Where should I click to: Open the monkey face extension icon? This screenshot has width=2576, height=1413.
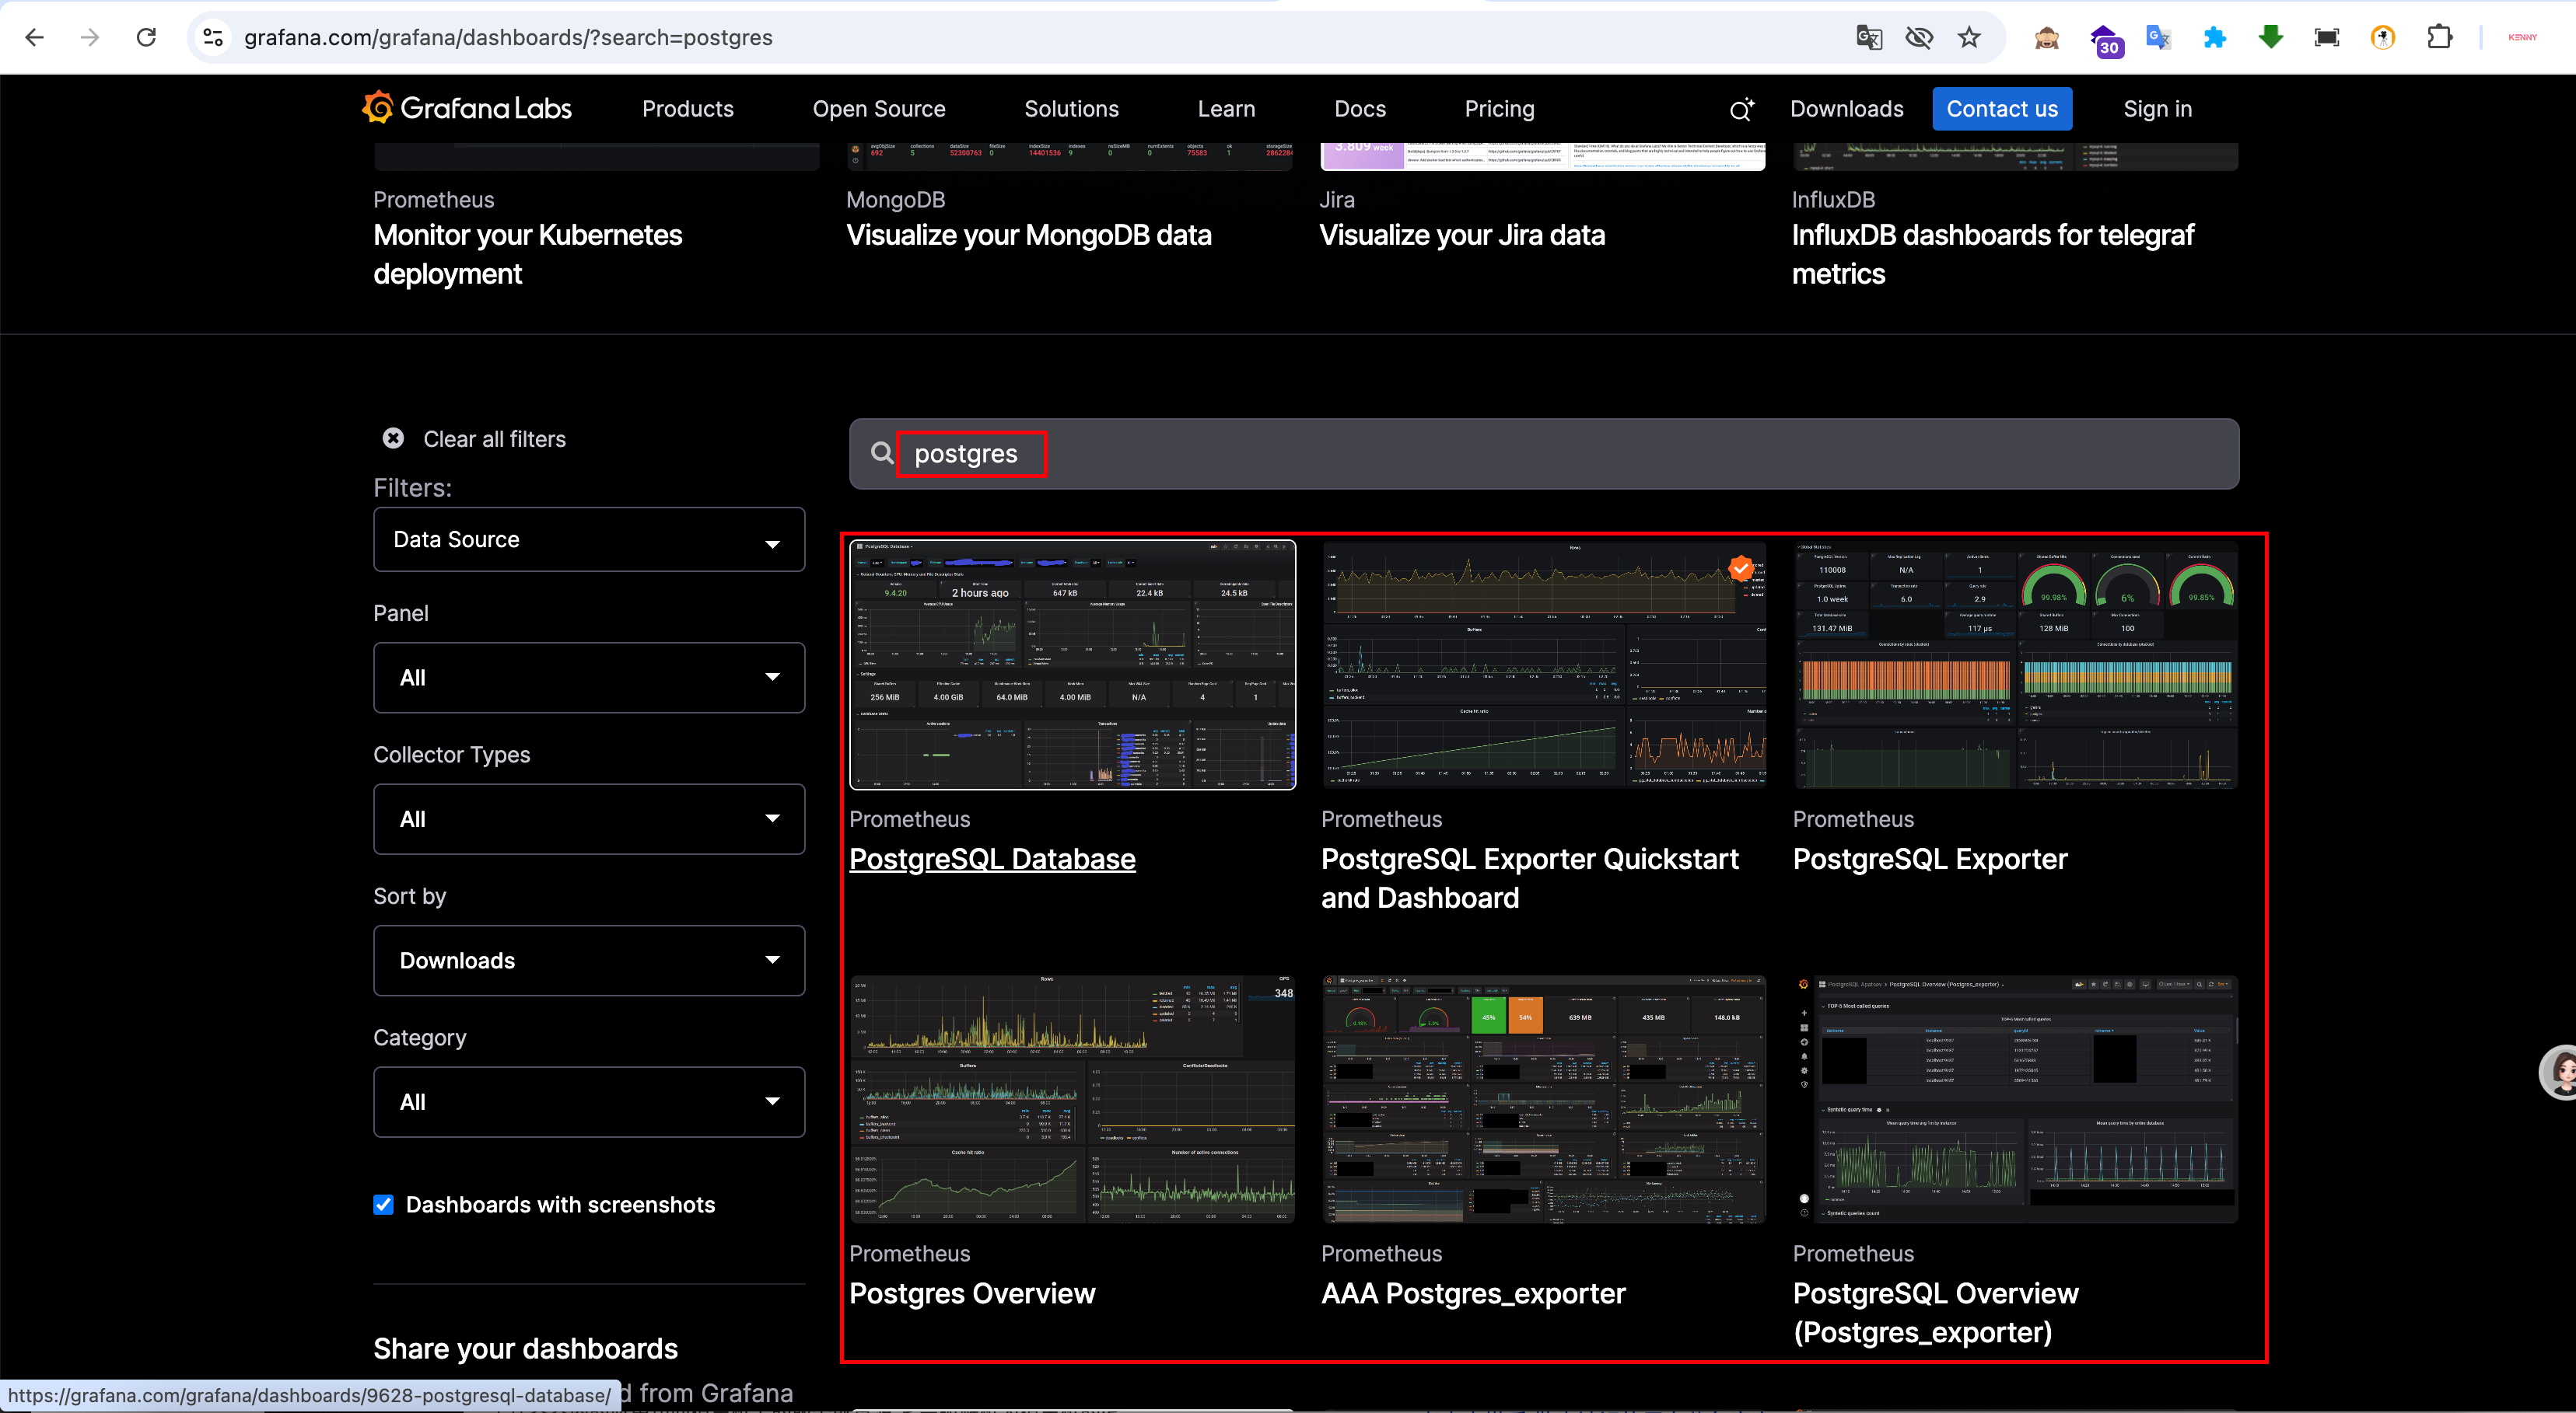click(2046, 38)
